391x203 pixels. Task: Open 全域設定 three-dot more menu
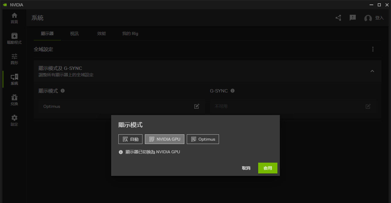click(373, 49)
